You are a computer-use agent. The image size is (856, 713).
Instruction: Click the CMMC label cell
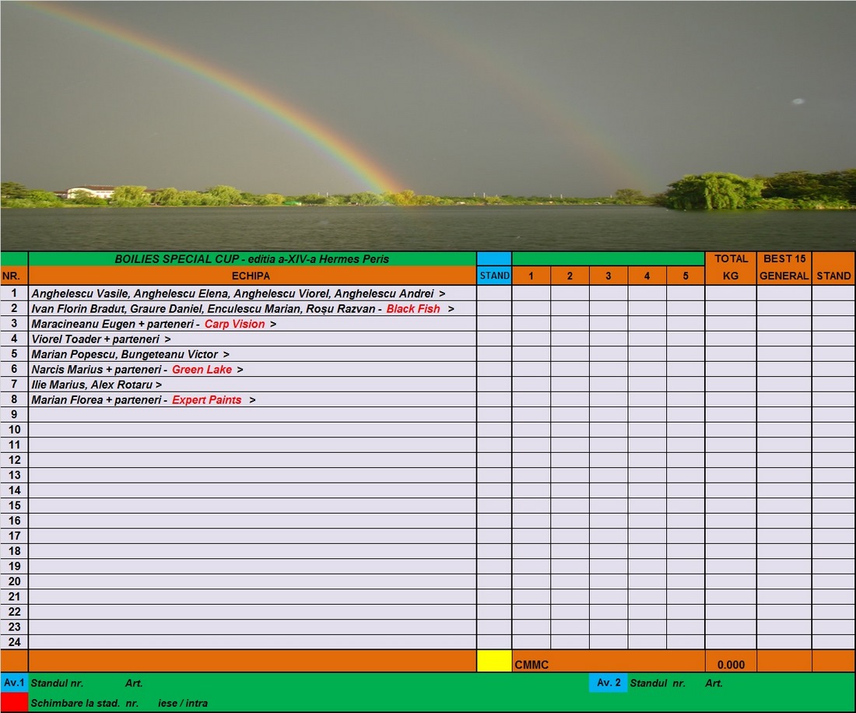click(531, 665)
